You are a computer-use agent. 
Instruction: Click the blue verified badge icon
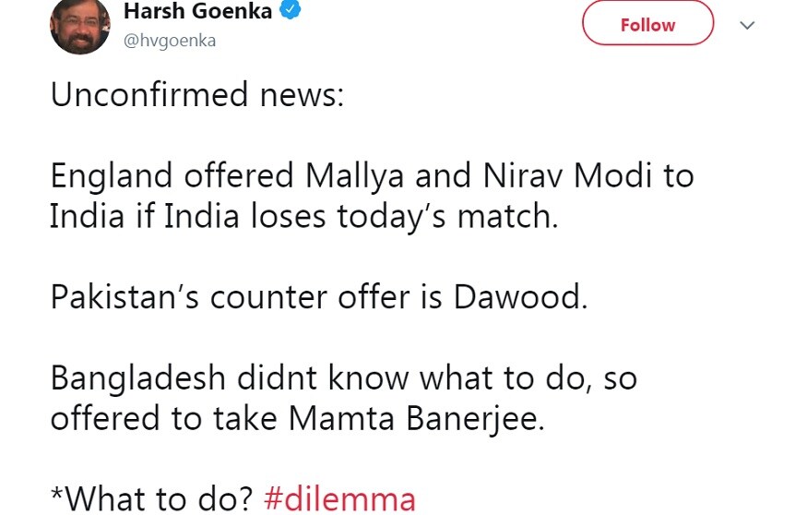tap(291, 9)
